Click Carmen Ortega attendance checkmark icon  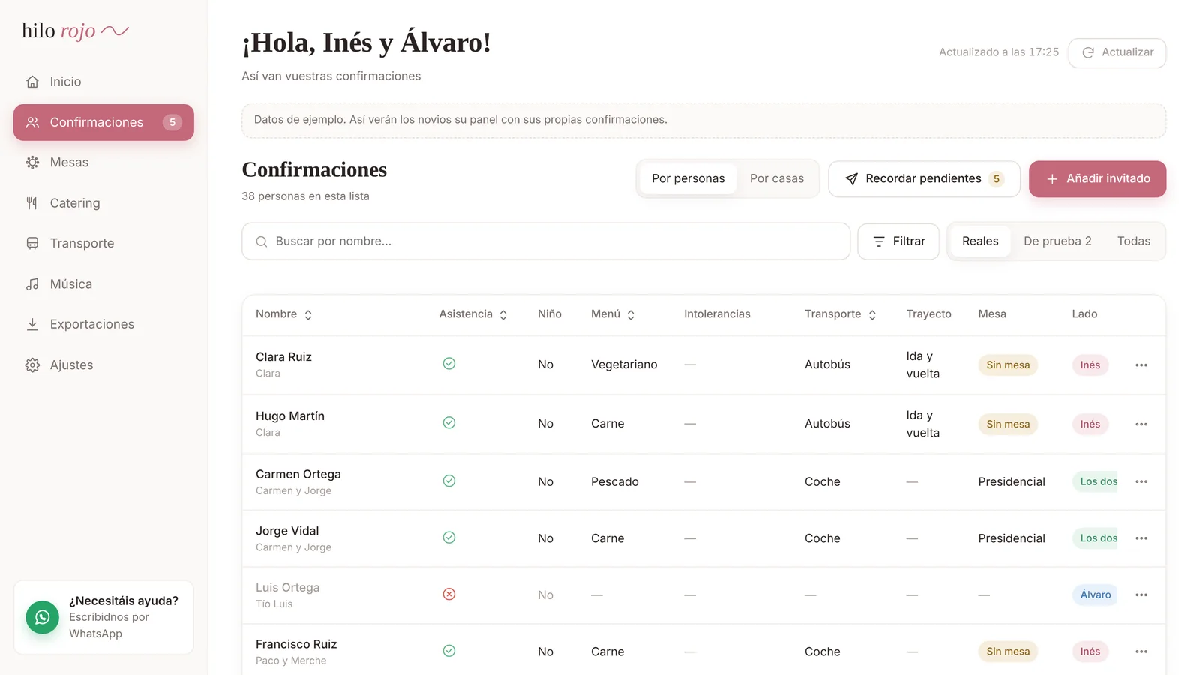pyautogui.click(x=449, y=481)
